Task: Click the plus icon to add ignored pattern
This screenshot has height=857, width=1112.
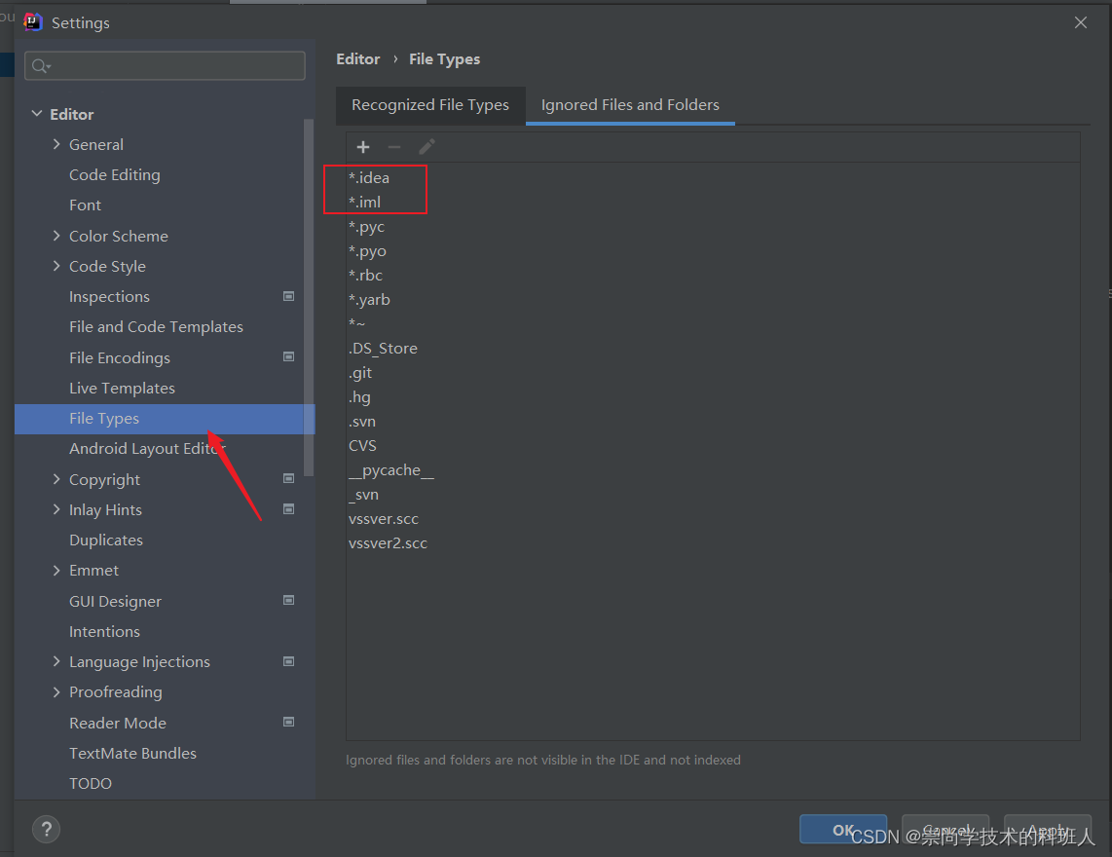Action: pos(363,147)
